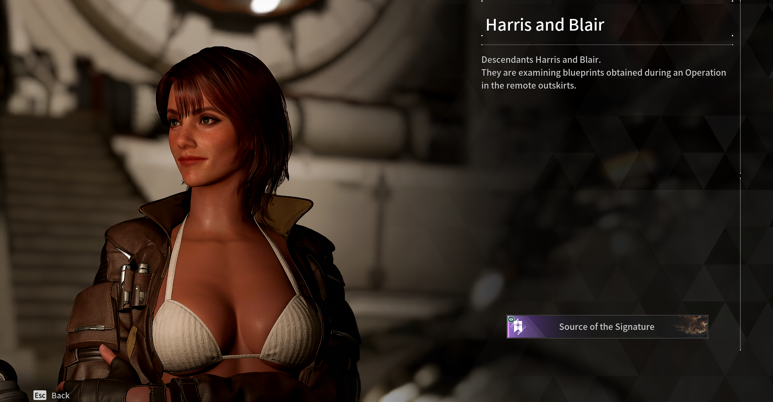
Task: Click the 'Harris and Blair' title
Action: [x=545, y=25]
